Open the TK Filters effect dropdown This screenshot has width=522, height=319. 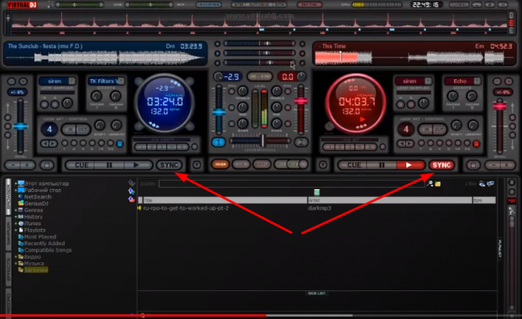coord(121,81)
